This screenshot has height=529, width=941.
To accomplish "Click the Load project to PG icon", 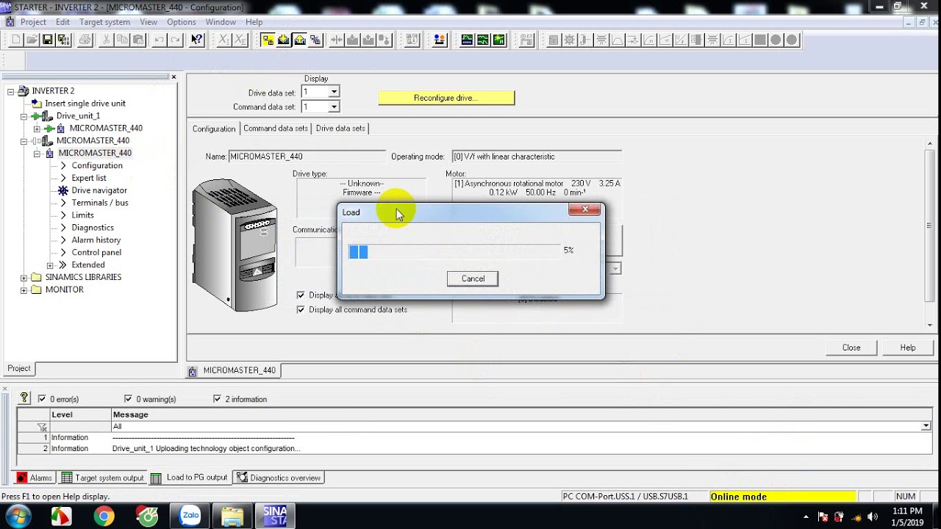I will point(300,40).
